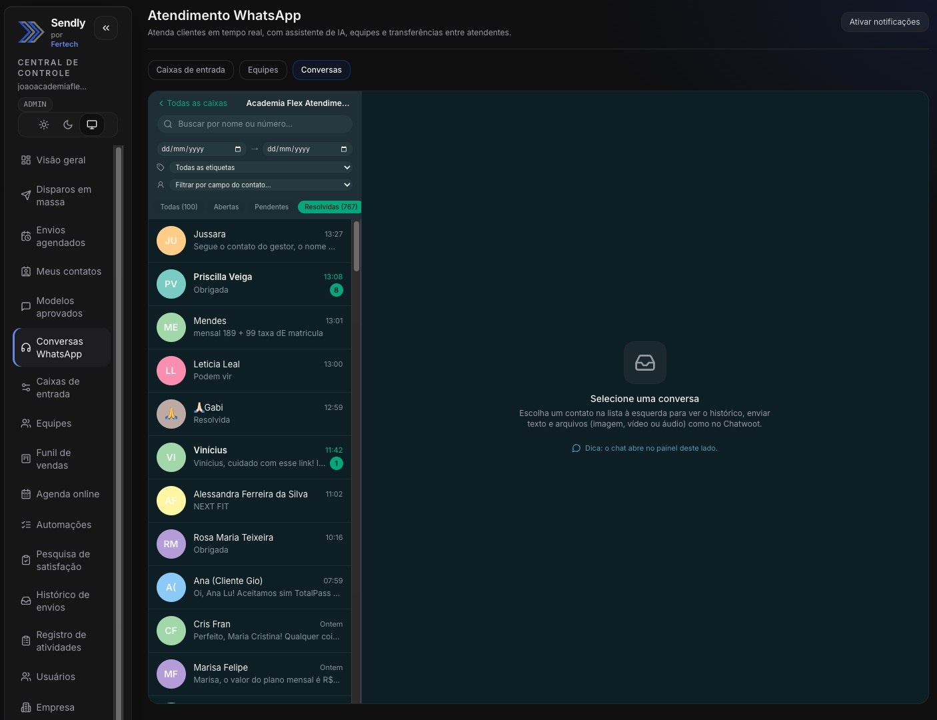
Task: Open Gabi conversation avatar
Action: point(171,414)
